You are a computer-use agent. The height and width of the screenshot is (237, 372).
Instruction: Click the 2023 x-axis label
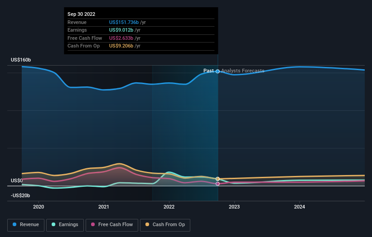(x=234, y=207)
